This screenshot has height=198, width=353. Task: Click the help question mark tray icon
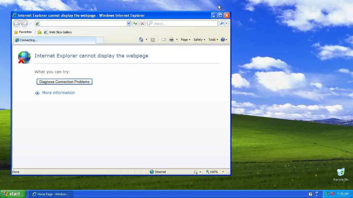pyautogui.click(x=310, y=194)
